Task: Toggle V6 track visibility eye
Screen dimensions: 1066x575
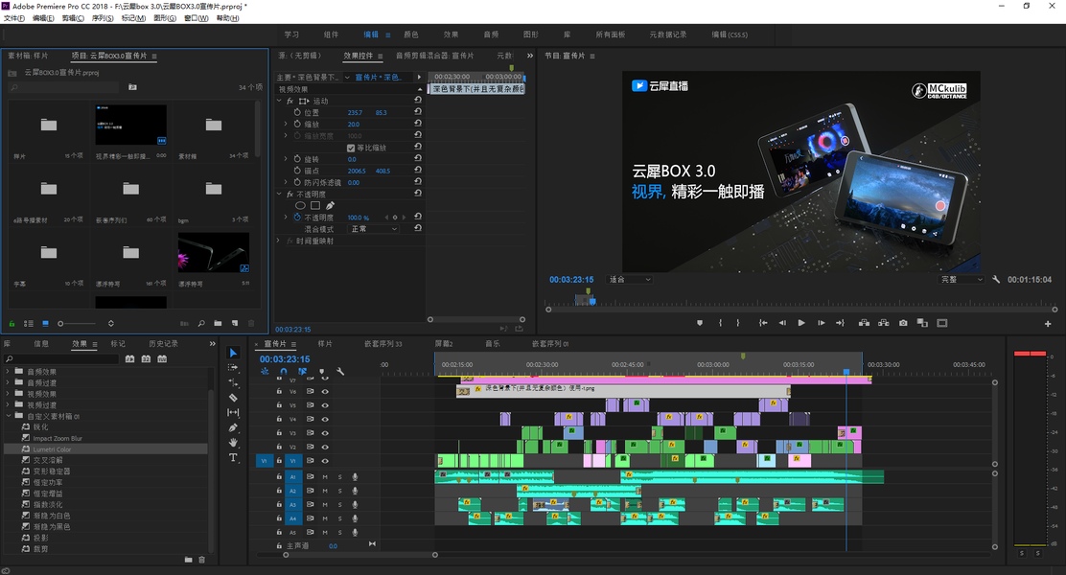Action: [x=325, y=392]
